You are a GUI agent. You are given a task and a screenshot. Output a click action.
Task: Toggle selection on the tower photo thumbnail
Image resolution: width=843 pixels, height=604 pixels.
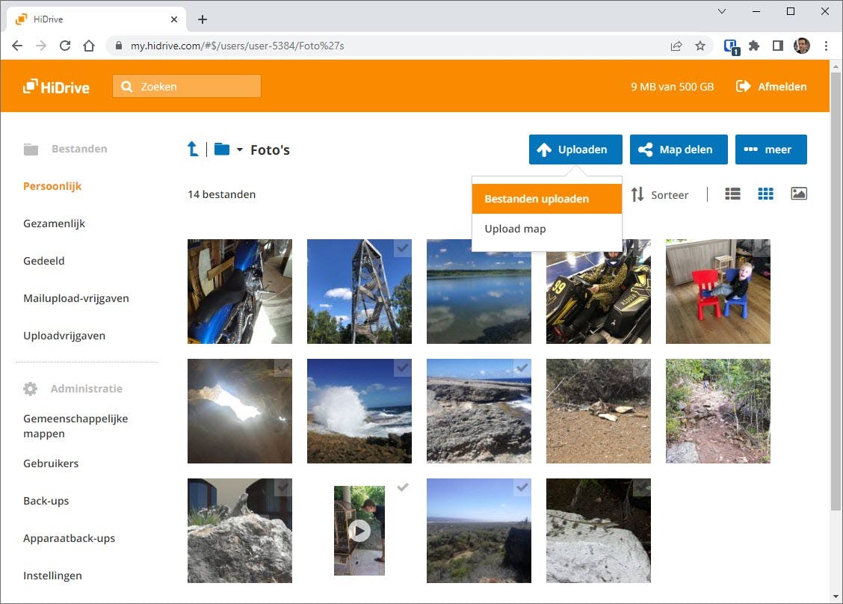tap(402, 248)
